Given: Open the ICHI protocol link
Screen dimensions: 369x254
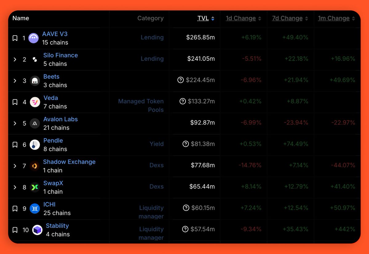Looking at the screenshot, I should click(x=50, y=204).
